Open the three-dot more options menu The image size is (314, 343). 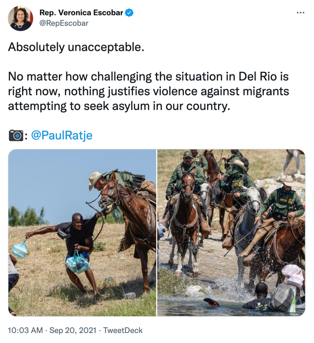pos(301,13)
